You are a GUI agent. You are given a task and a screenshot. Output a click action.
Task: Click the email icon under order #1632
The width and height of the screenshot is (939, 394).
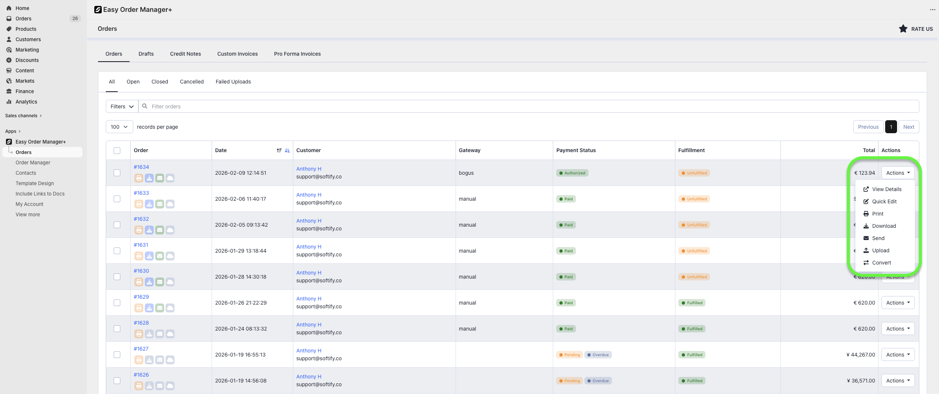coord(160,230)
